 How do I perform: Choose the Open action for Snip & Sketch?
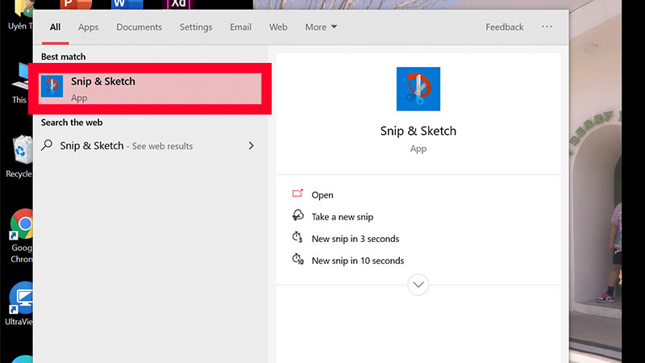point(322,195)
